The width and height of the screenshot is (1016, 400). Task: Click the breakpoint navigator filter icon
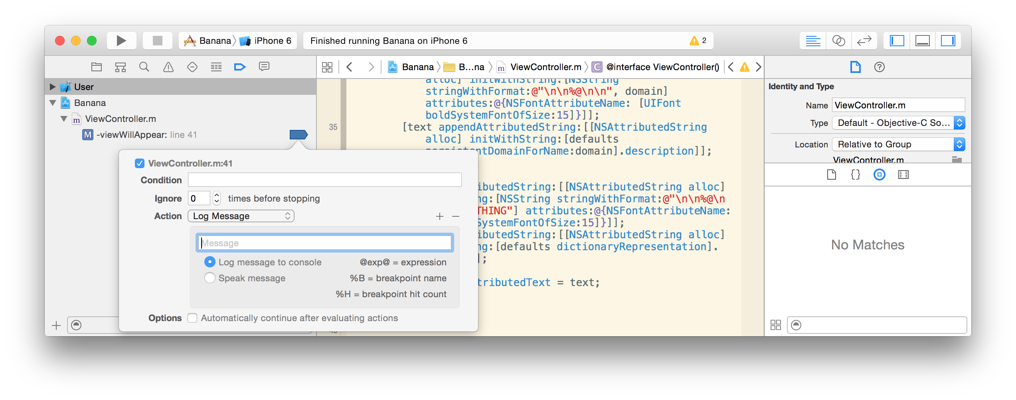pos(76,325)
